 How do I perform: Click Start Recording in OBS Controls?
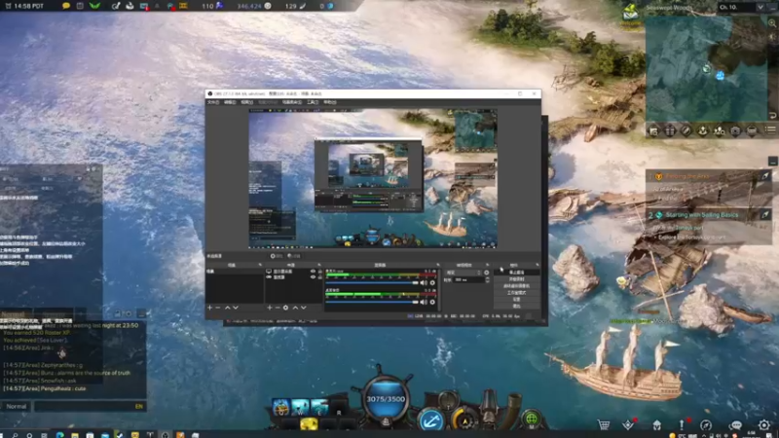pos(517,279)
